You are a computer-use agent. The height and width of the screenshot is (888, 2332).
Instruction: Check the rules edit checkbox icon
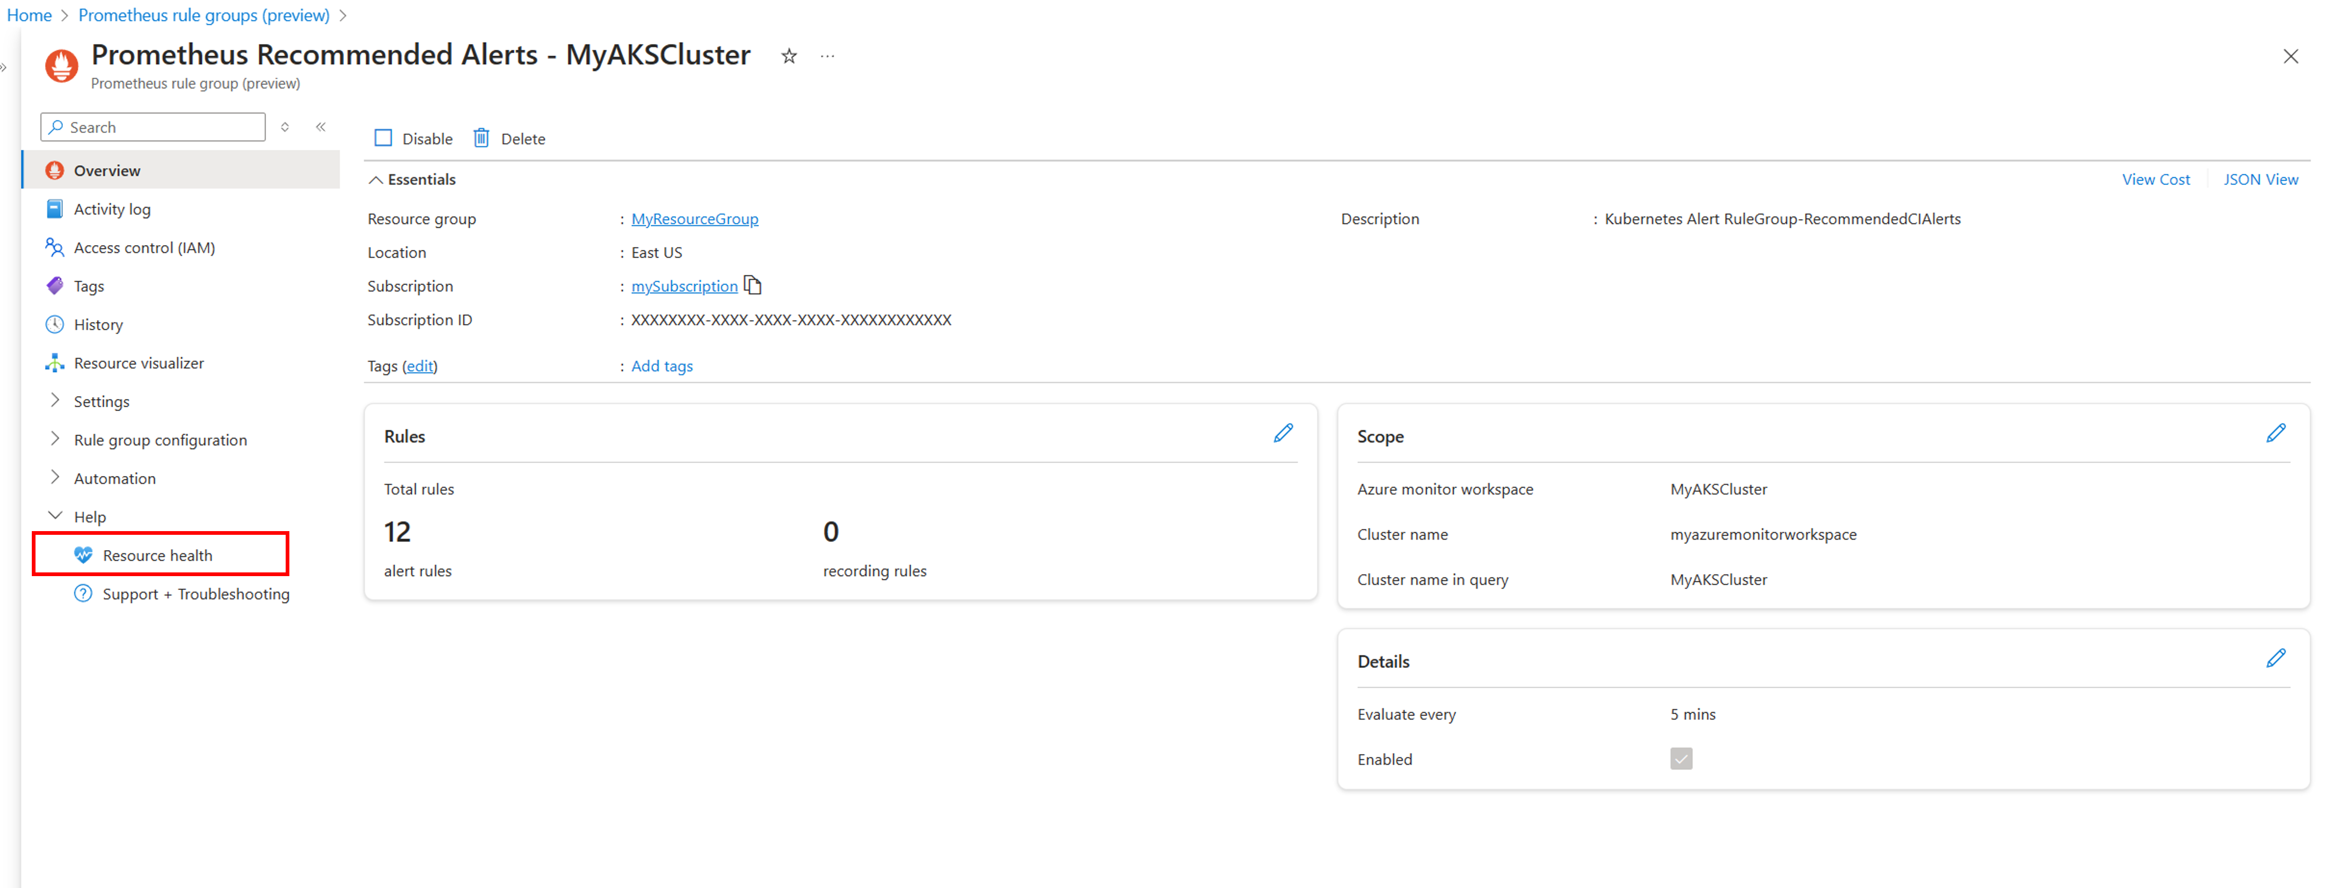(1284, 432)
